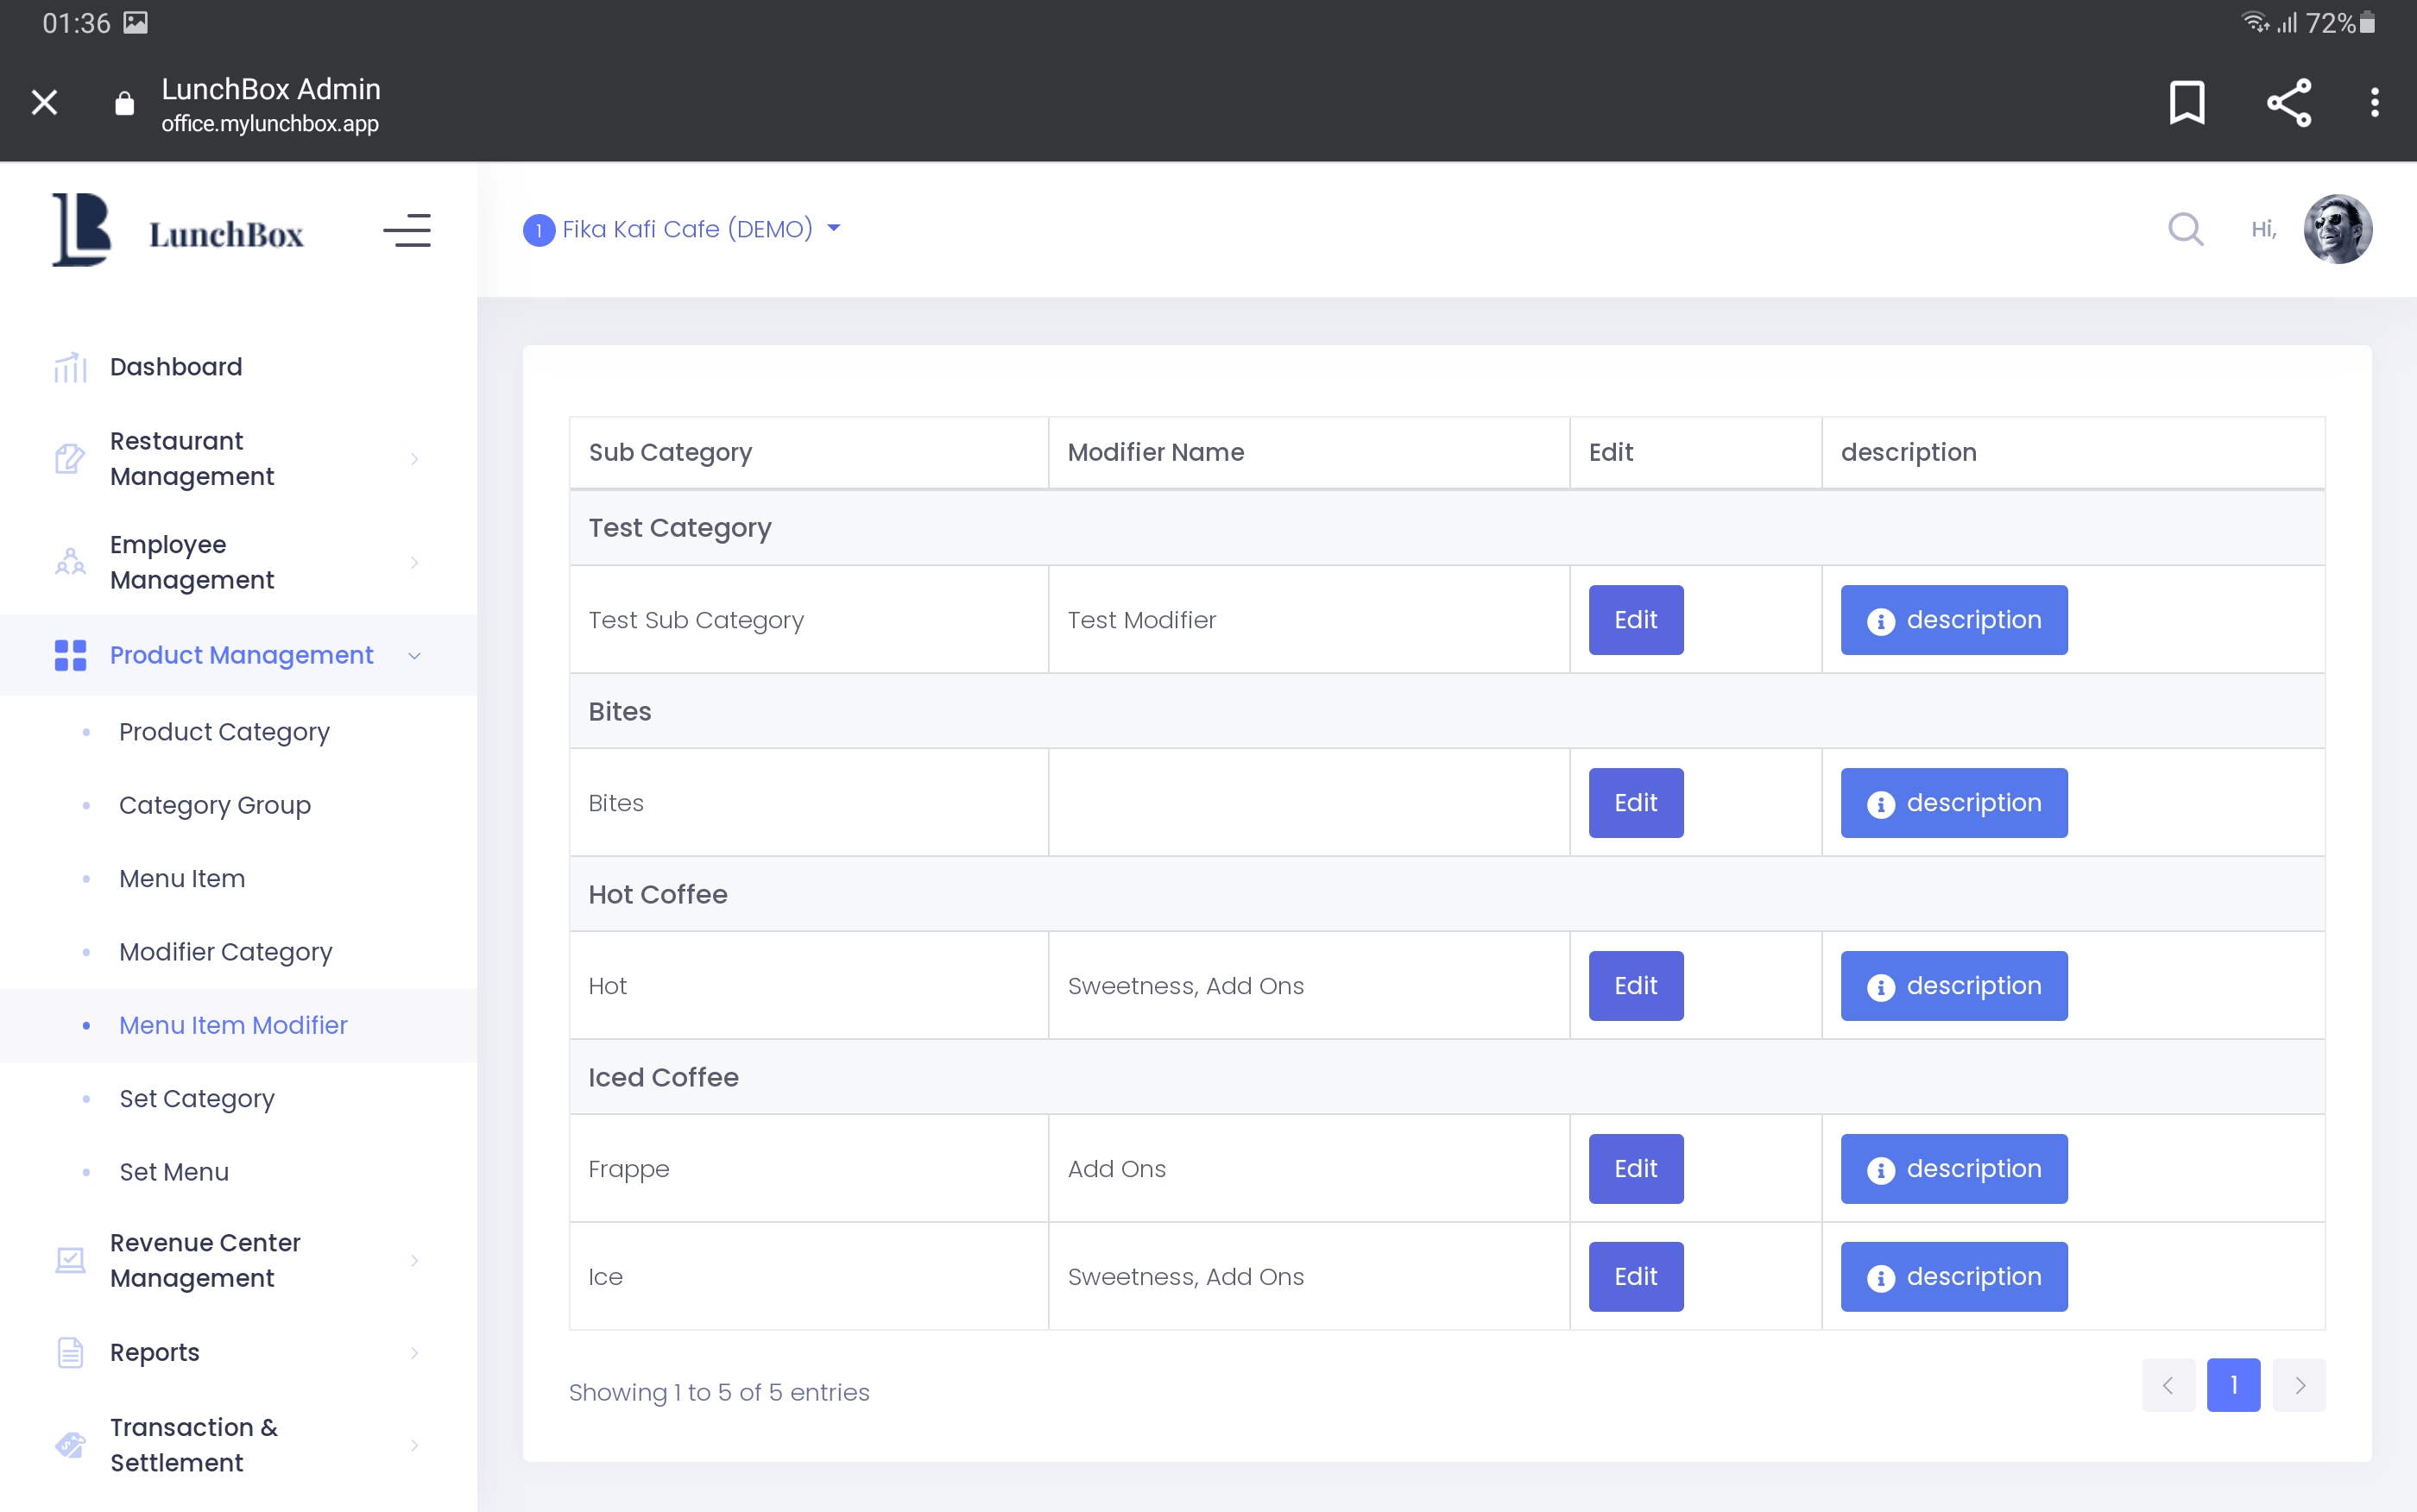Close the browser tab with X
The height and width of the screenshot is (1512, 2417).
click(44, 102)
